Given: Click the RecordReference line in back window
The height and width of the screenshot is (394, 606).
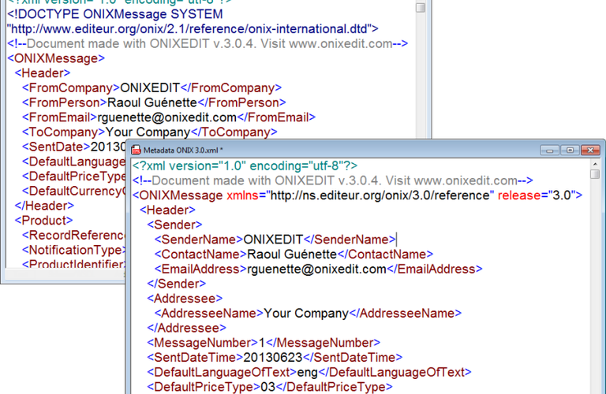Looking at the screenshot, I should pyautogui.click(x=73, y=236).
